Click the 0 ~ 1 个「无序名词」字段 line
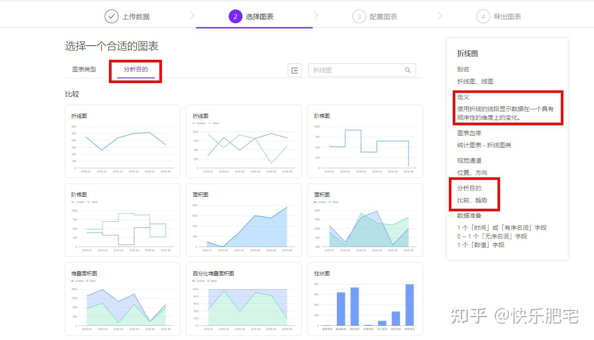 pyautogui.click(x=492, y=236)
